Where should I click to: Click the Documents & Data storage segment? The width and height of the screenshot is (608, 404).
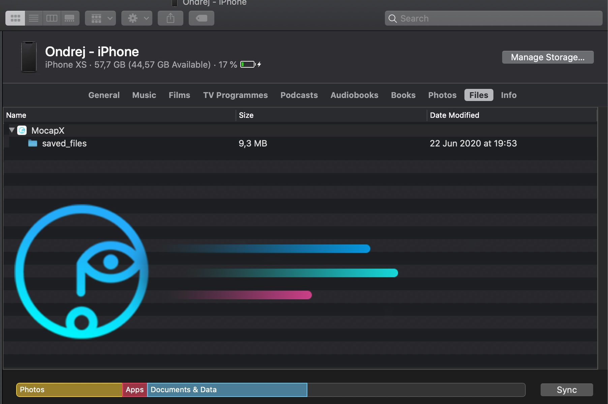click(x=227, y=390)
